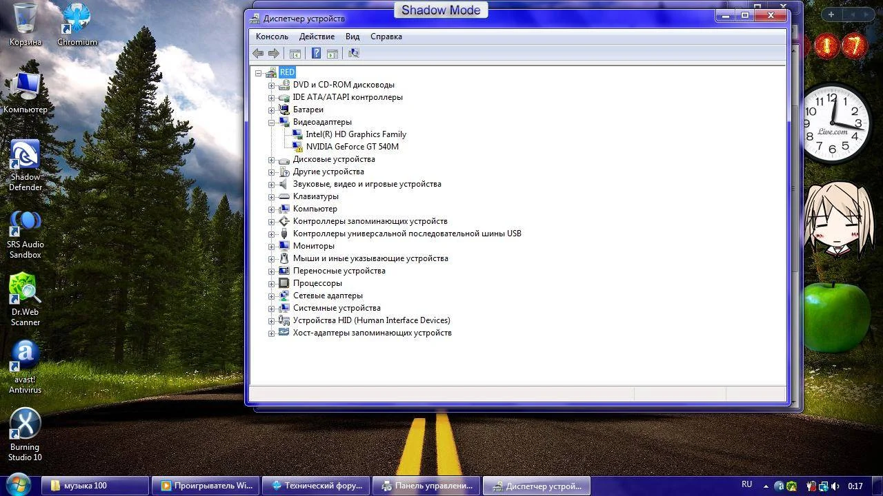Image resolution: width=883 pixels, height=496 pixels.
Task: Click the network tray icon
Action: tap(823, 486)
